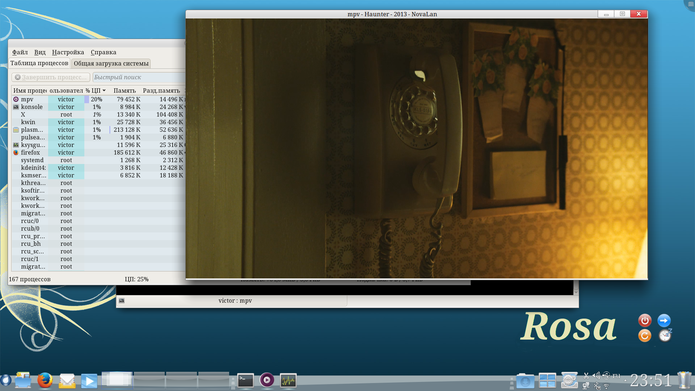Toggle Bluetooth from the tray icon

597,386
